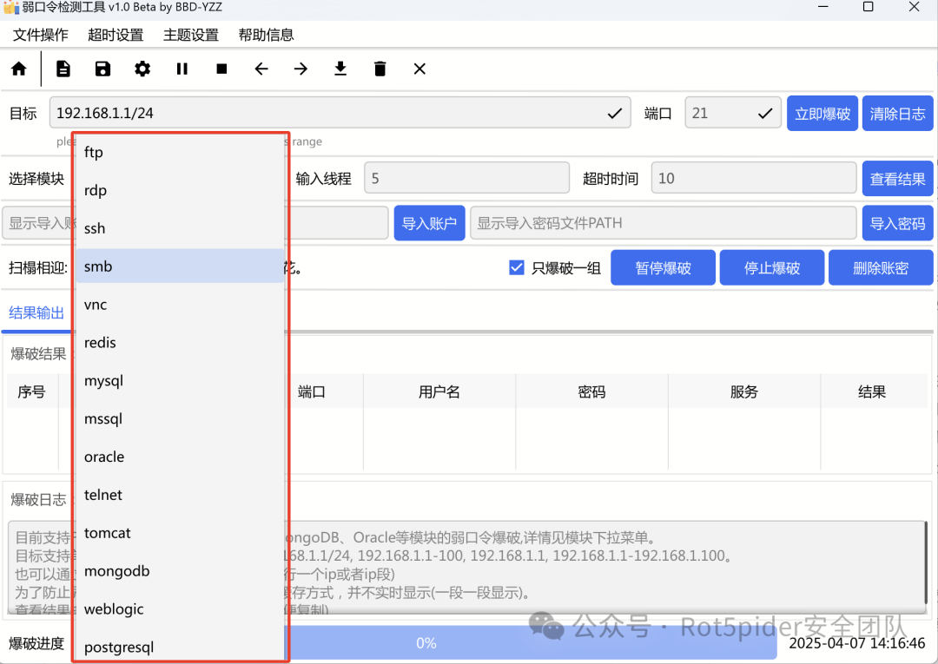Click the 导入密码 button
938x664 pixels.
pyautogui.click(x=897, y=223)
